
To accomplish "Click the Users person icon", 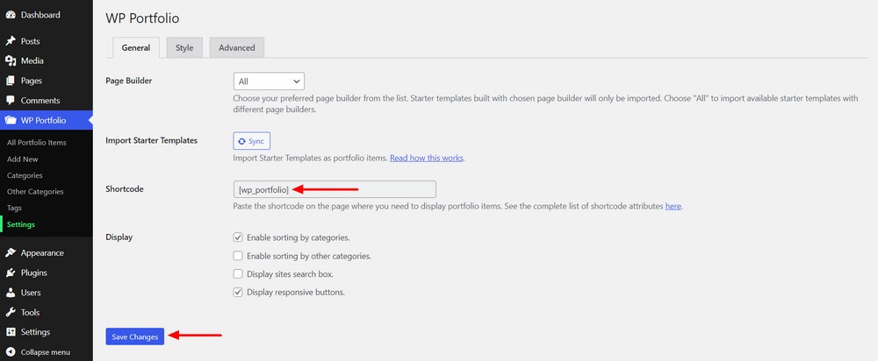I will pos(10,293).
